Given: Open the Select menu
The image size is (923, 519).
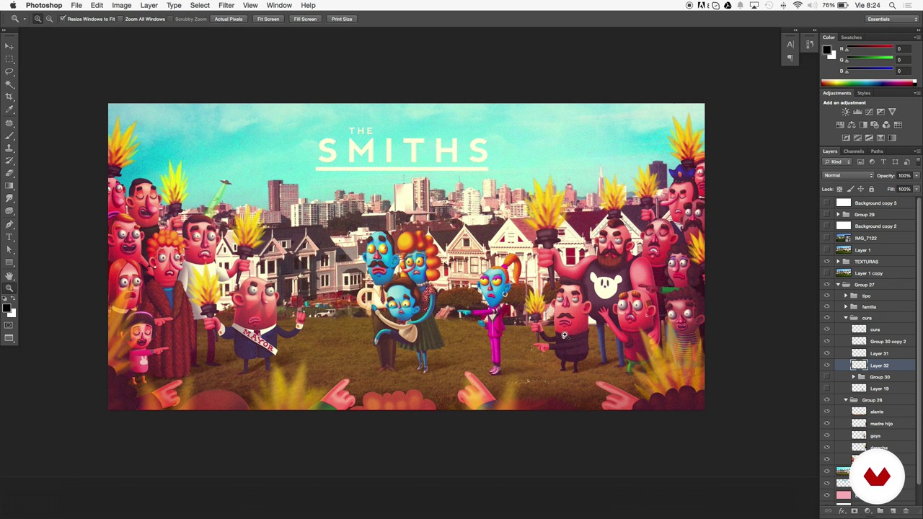Looking at the screenshot, I should [x=200, y=5].
